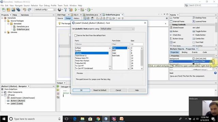Collapse the JFrame node in Navigator
Screen dimensions: 218x122
pyautogui.click(x=2, y=95)
